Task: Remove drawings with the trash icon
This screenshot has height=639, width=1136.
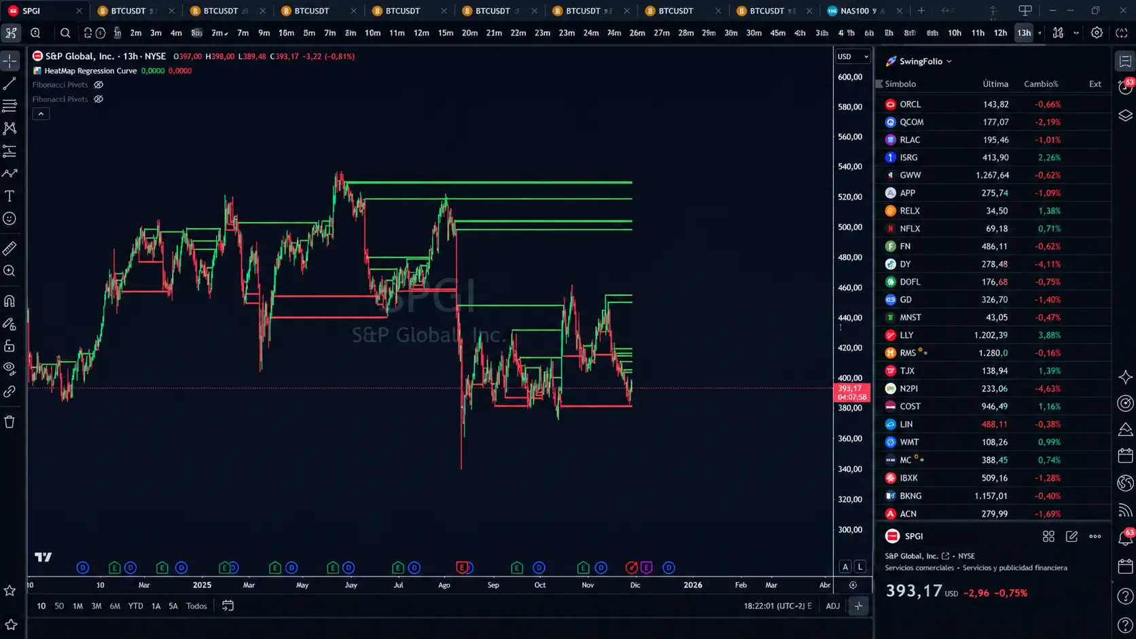Action: point(10,422)
